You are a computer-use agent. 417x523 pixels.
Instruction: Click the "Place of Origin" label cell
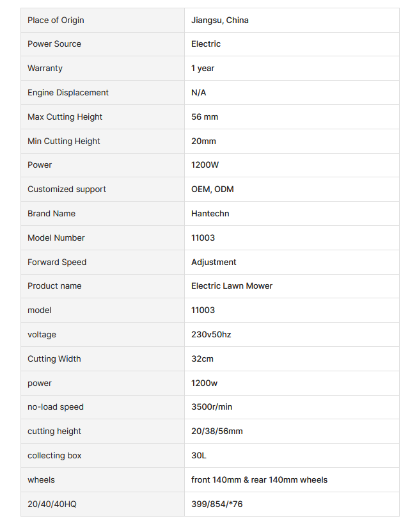(x=56, y=20)
